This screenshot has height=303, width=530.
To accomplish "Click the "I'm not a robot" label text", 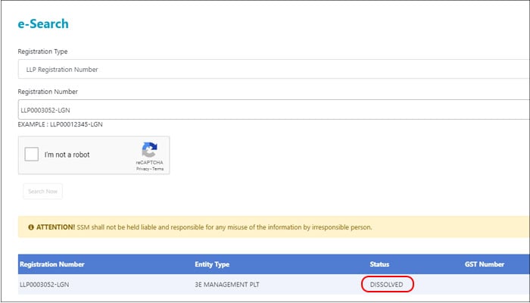I will point(67,155).
